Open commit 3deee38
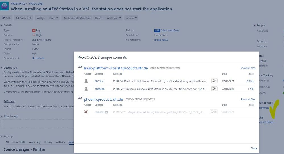The image size is (284, 154). point(99,89)
